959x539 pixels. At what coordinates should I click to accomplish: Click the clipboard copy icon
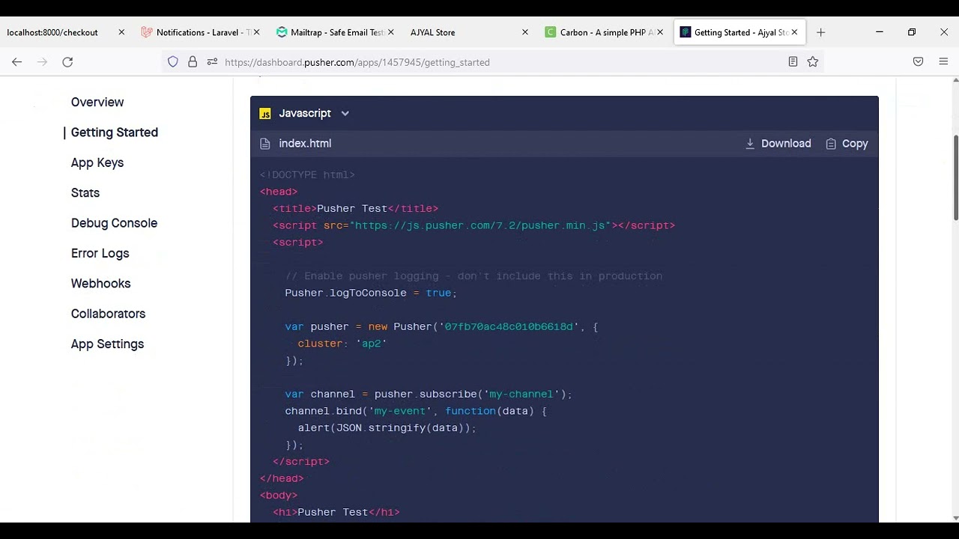(831, 144)
